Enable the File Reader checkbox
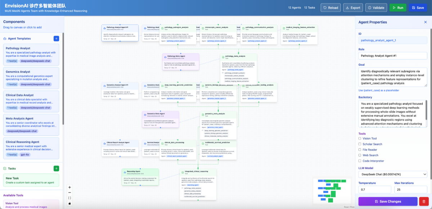432x209 pixels. [360, 150]
